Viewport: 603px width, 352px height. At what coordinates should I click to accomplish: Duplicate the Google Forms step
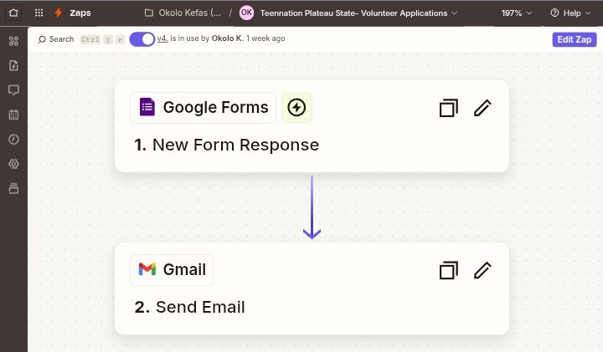(x=448, y=108)
